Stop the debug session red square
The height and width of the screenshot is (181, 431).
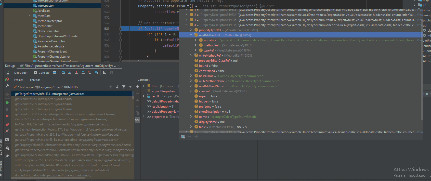(x=7, y=116)
